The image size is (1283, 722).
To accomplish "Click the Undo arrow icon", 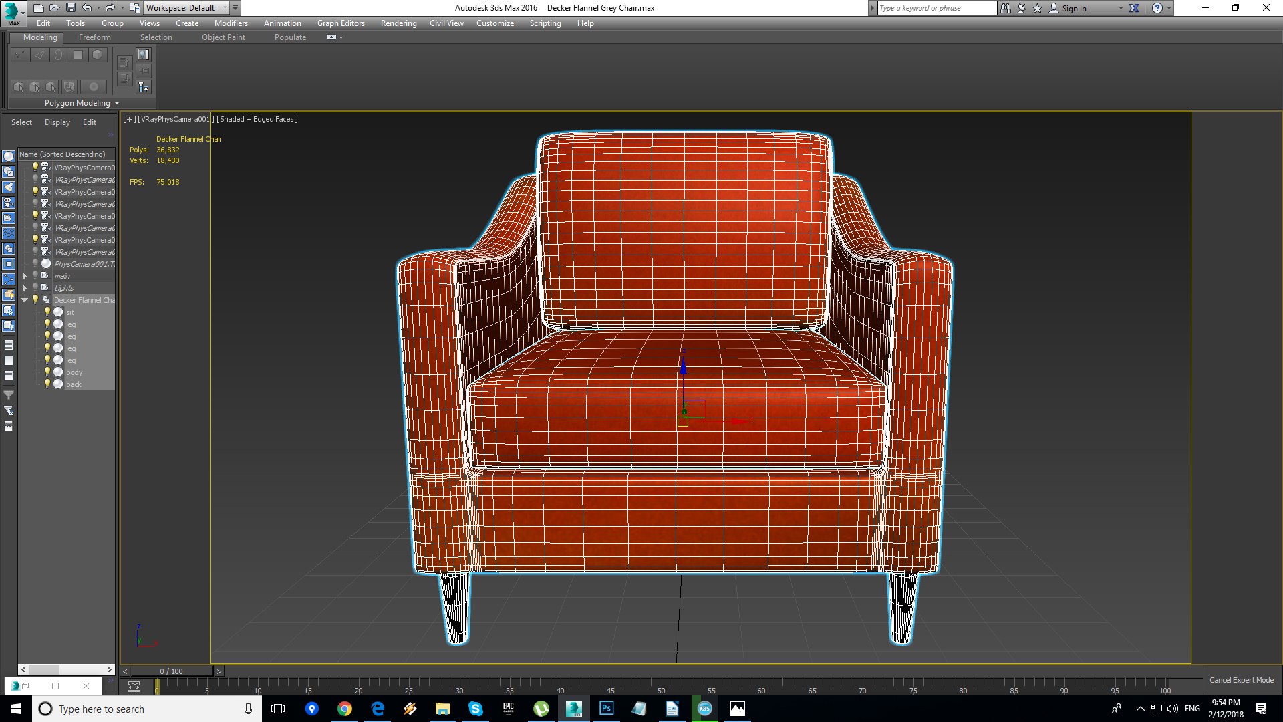I will point(87,8).
